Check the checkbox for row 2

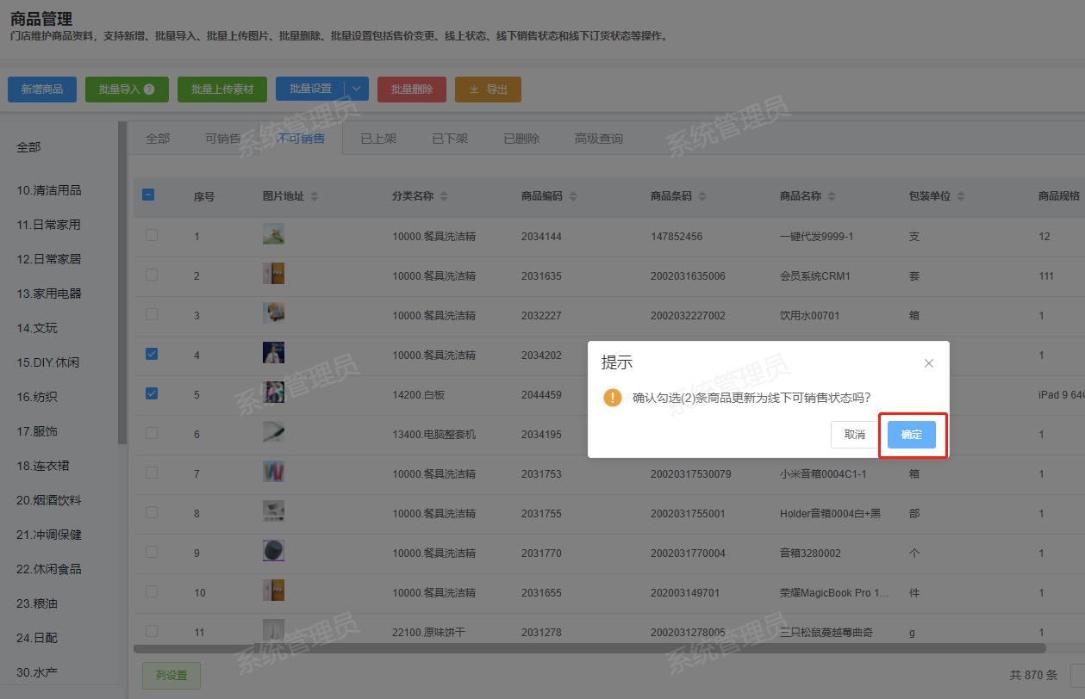click(x=152, y=275)
